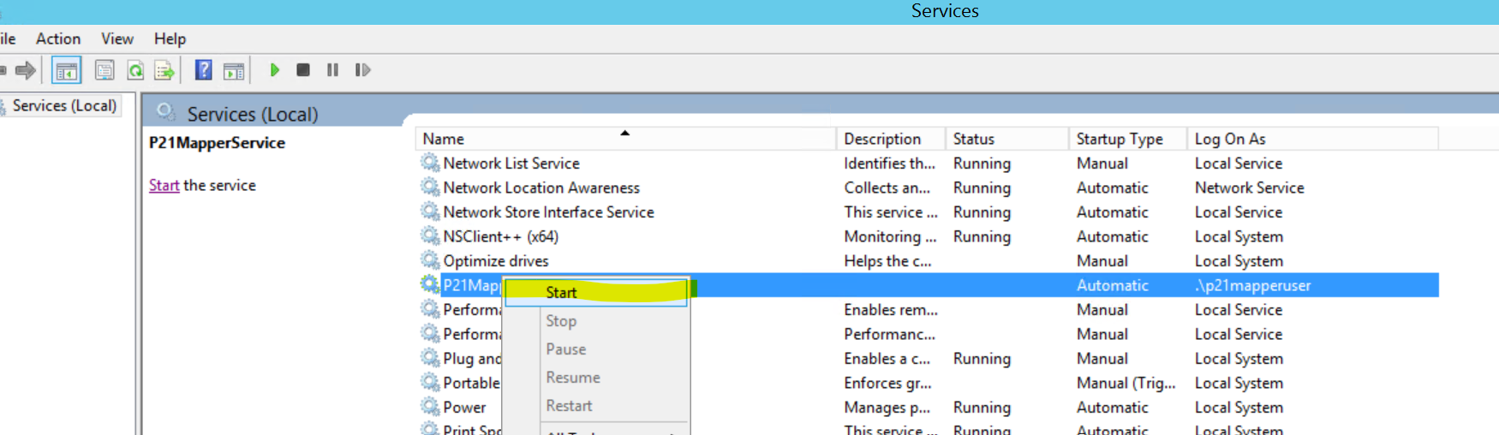1499x435 pixels.
Task: Click the Refresh toolbar icon
Action: coord(135,70)
